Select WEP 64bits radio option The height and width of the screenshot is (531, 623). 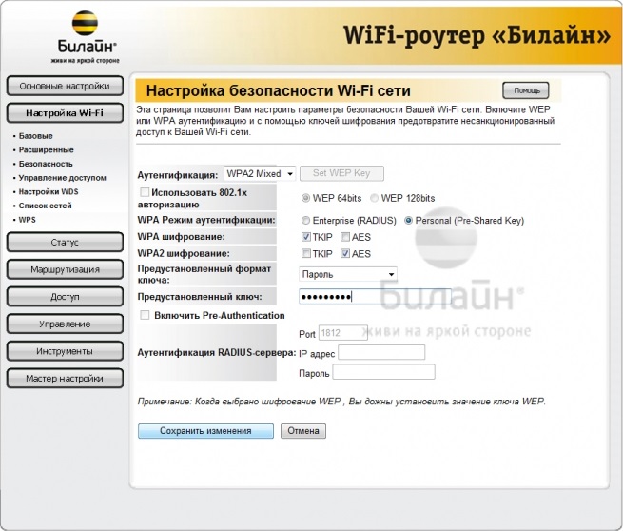[x=305, y=198]
